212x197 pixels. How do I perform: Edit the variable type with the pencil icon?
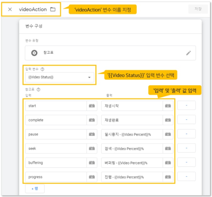pos(188,53)
